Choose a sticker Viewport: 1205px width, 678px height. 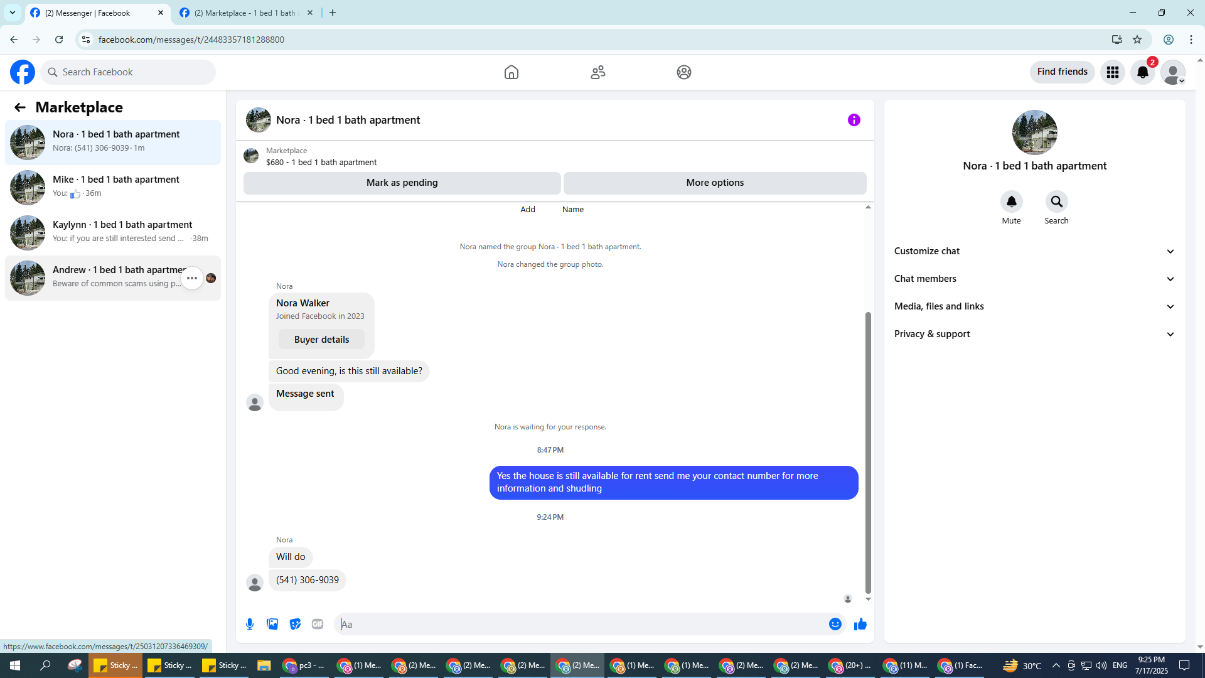point(295,624)
